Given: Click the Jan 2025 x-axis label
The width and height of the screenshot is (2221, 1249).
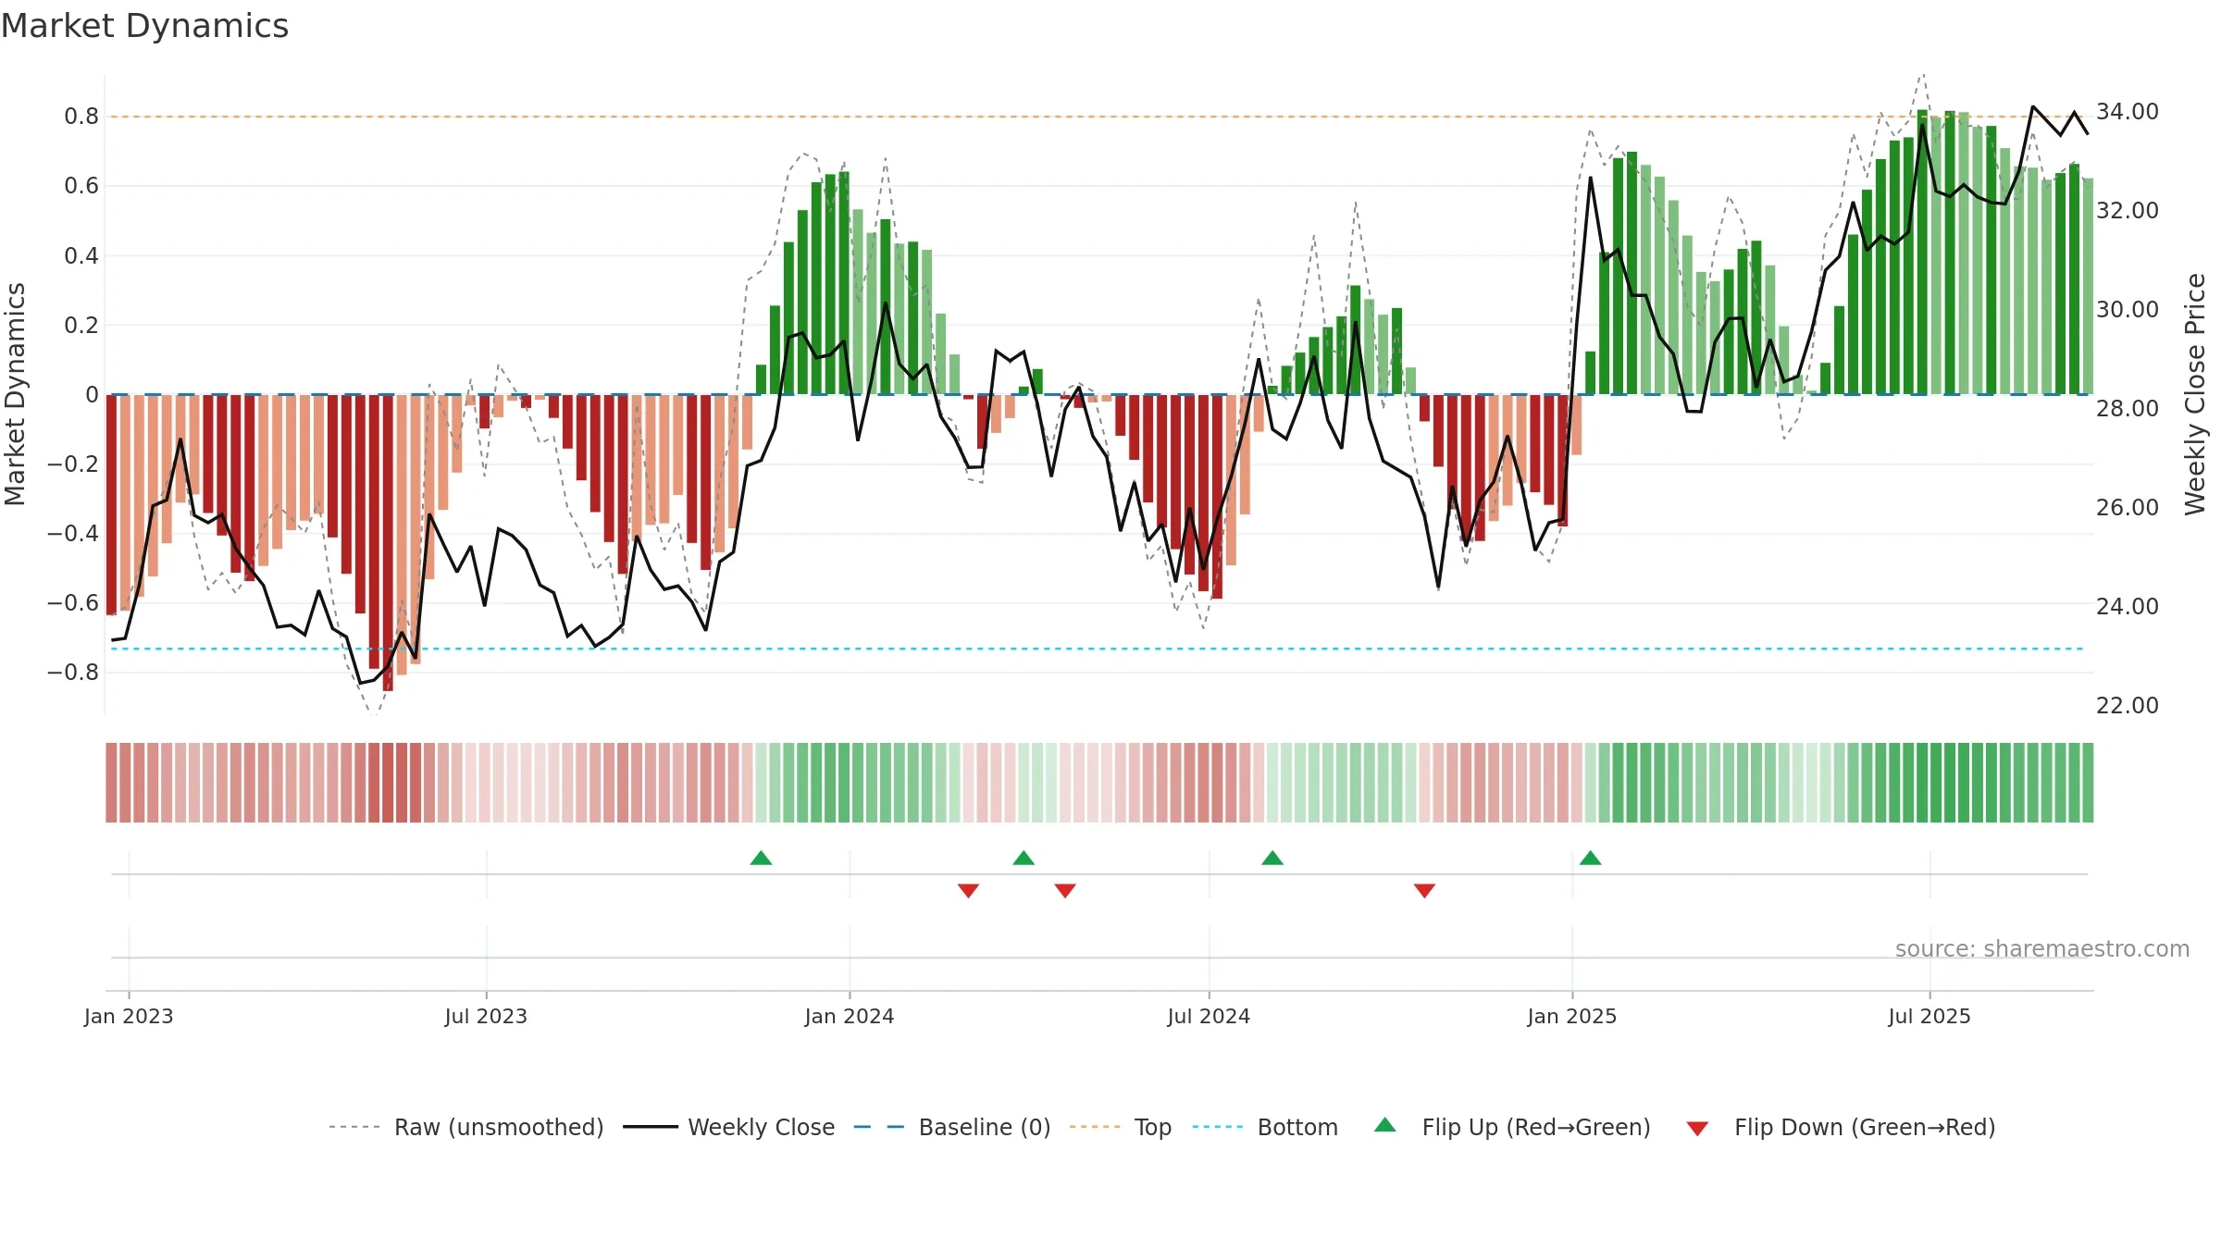Looking at the screenshot, I should click(1572, 1016).
